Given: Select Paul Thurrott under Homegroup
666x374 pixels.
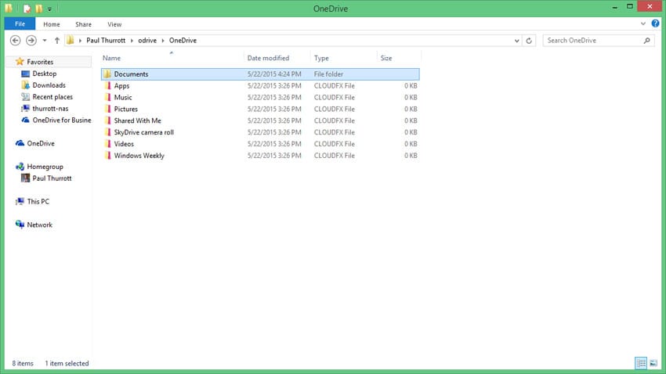Looking at the screenshot, I should point(52,178).
